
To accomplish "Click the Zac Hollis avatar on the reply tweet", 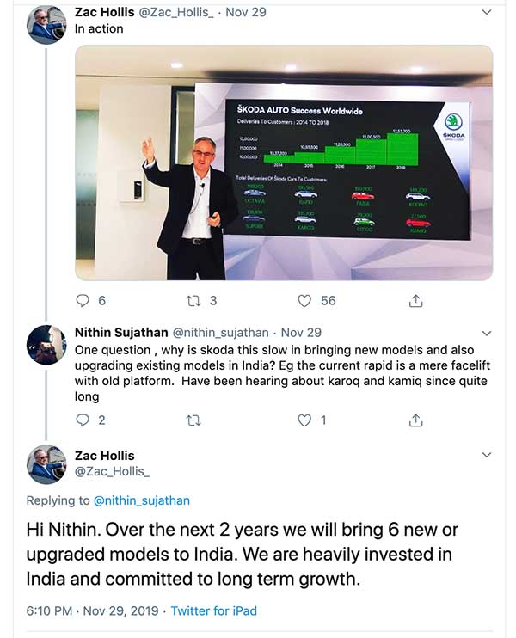I will pos(46,464).
